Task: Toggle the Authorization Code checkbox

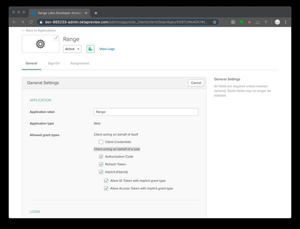Action: click(101, 157)
